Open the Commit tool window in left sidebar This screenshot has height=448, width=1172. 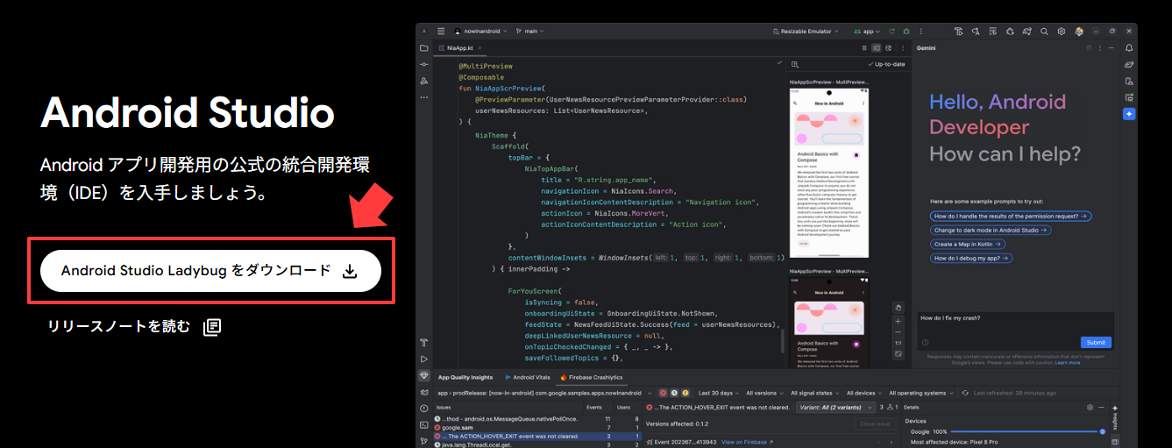tap(424, 65)
